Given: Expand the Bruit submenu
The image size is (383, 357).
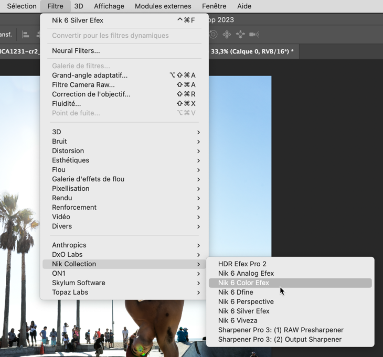Looking at the screenshot, I should click(x=124, y=142).
